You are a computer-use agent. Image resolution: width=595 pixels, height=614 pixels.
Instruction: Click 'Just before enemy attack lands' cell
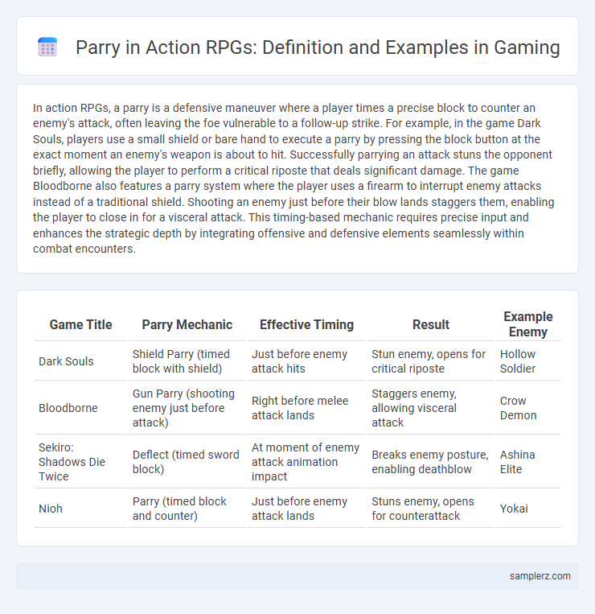[x=306, y=509]
